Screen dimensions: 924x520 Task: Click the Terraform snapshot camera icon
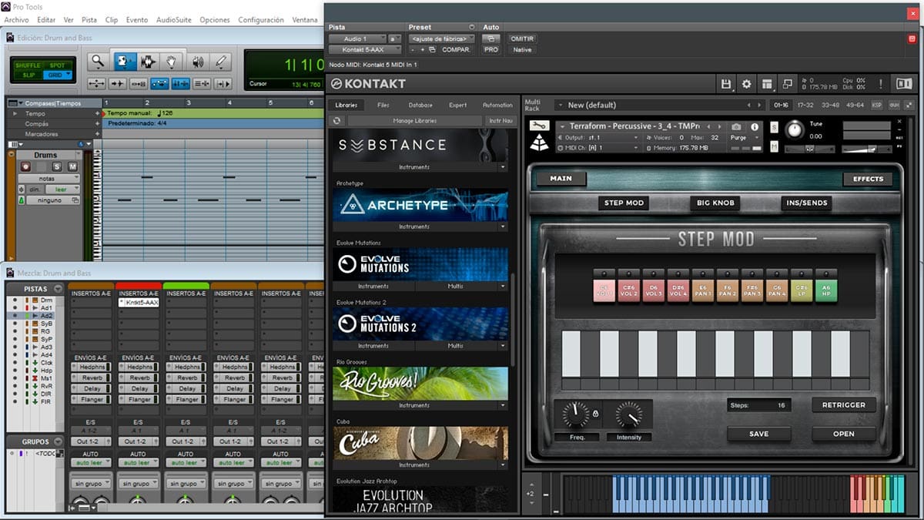[736, 126]
